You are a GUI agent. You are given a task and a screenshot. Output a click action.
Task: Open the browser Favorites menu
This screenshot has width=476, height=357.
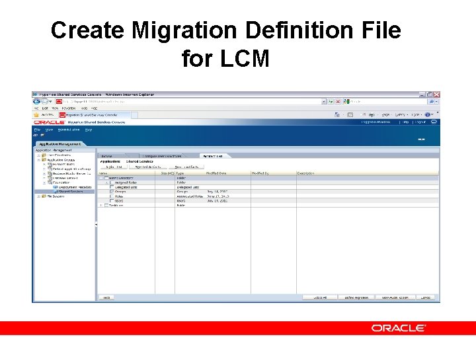pos(69,108)
